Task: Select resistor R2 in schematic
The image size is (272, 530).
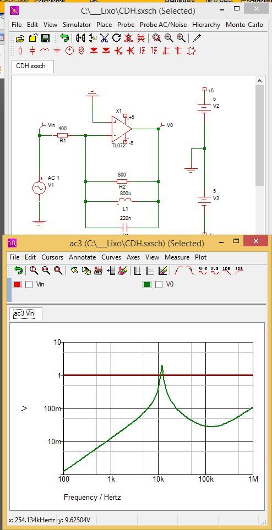Action: coord(122,181)
